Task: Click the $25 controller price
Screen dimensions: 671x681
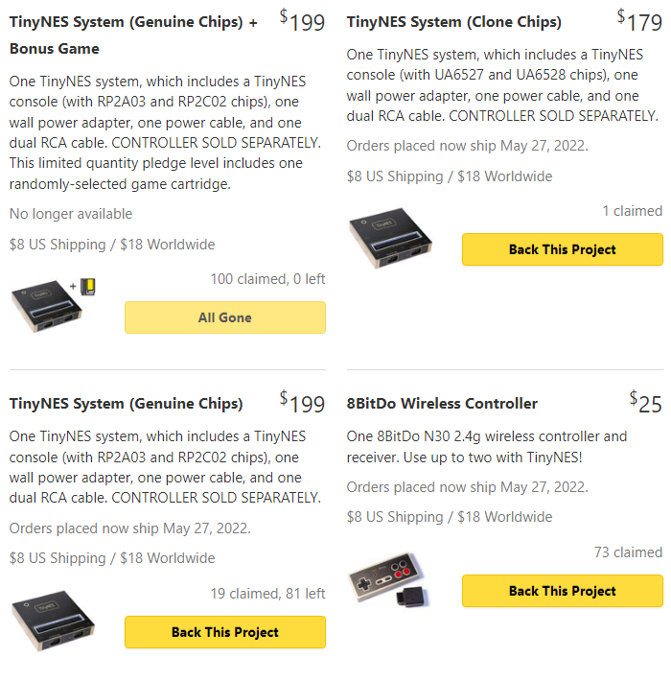Action: [646, 403]
